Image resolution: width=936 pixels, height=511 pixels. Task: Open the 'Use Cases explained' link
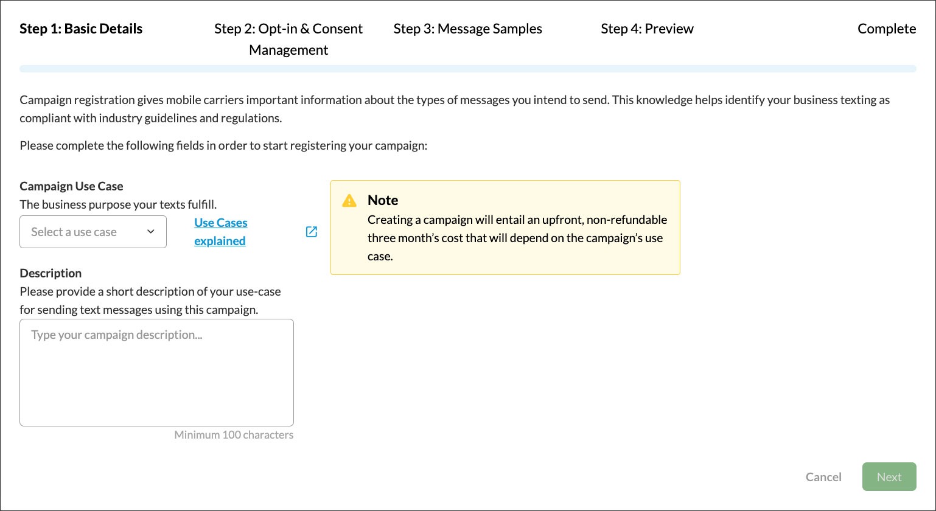(220, 232)
